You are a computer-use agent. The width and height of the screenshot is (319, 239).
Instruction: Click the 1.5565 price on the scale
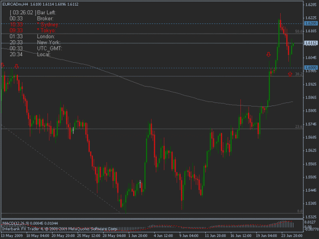click(311, 164)
